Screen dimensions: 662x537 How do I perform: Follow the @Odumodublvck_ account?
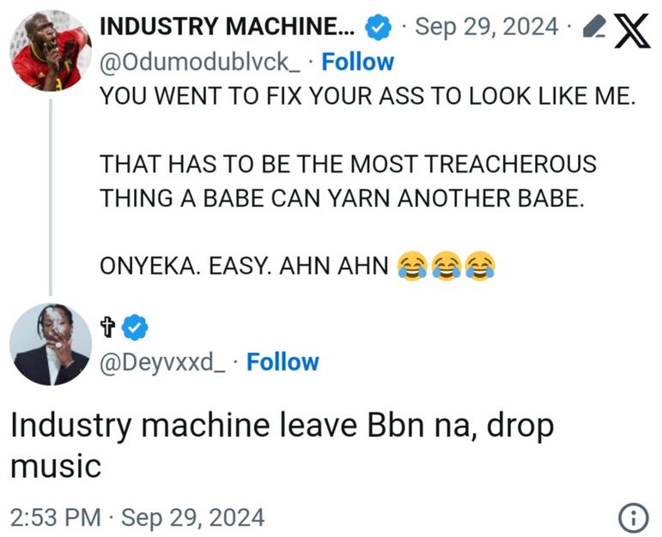point(357,62)
